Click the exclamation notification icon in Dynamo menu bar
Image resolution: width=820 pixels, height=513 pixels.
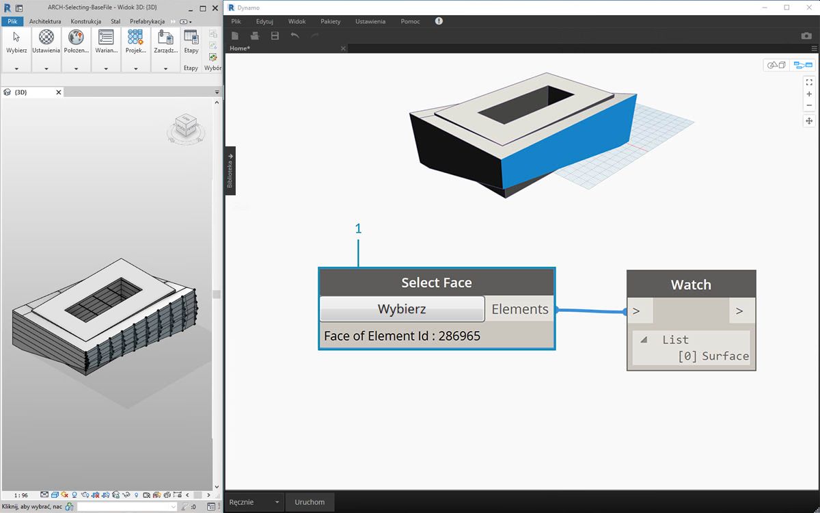(x=439, y=21)
